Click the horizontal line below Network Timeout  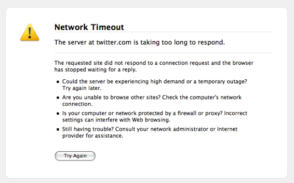pyautogui.click(x=163, y=32)
